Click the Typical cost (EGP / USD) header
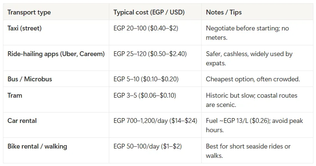This screenshot has width=316, height=166. pyautogui.click(x=149, y=12)
